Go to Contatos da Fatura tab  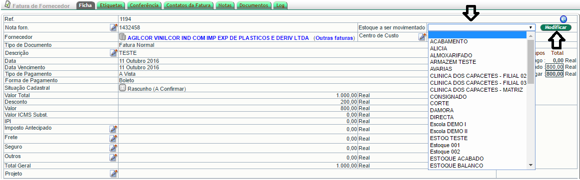point(189,5)
